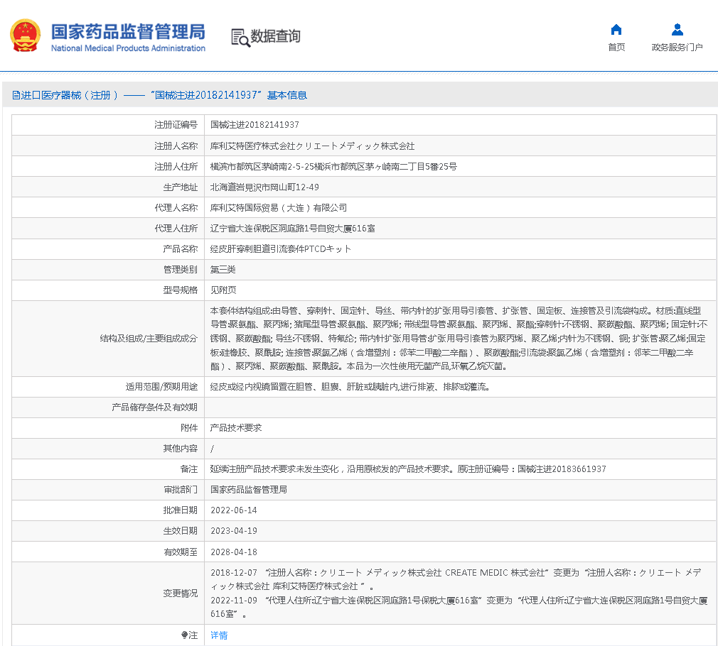Click the 产品储存条件及有效期 label
This screenshot has height=646, width=718.
(x=155, y=407)
